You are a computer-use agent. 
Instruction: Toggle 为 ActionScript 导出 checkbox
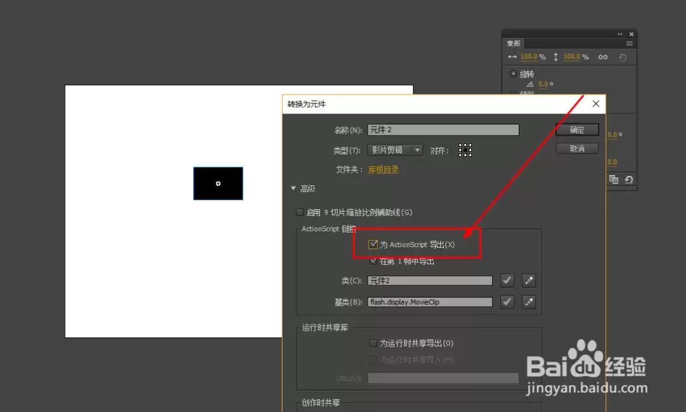[373, 245]
